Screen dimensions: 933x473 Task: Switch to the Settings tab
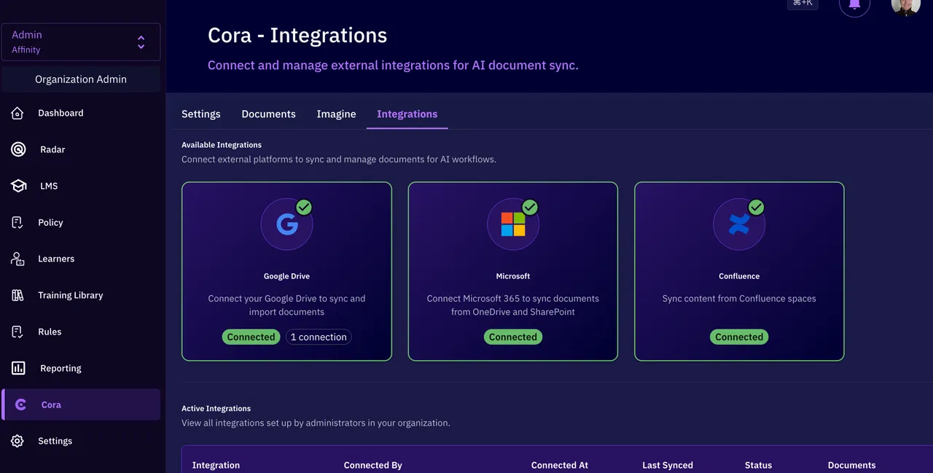tap(201, 114)
